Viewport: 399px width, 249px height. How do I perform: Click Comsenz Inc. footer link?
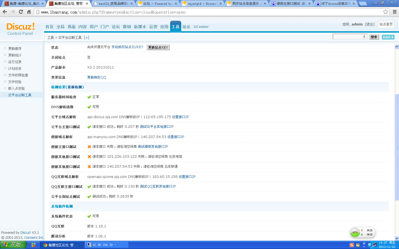pos(34,238)
